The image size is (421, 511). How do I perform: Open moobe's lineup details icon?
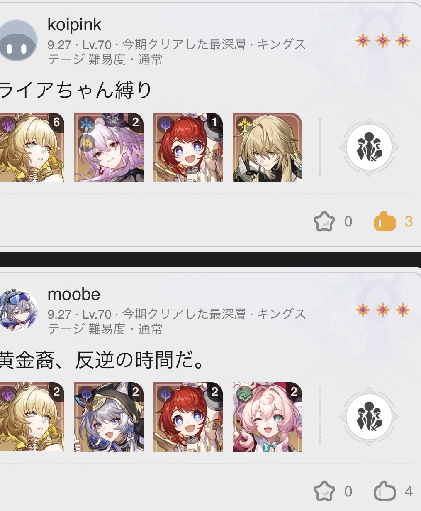[369, 417]
